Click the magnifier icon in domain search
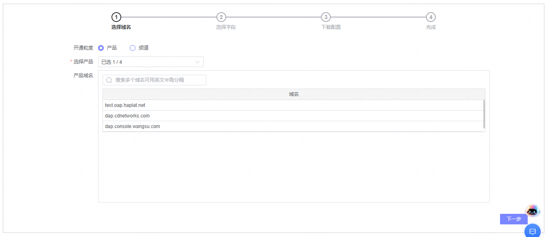Image resolution: width=546 pixels, height=237 pixels. (x=109, y=80)
